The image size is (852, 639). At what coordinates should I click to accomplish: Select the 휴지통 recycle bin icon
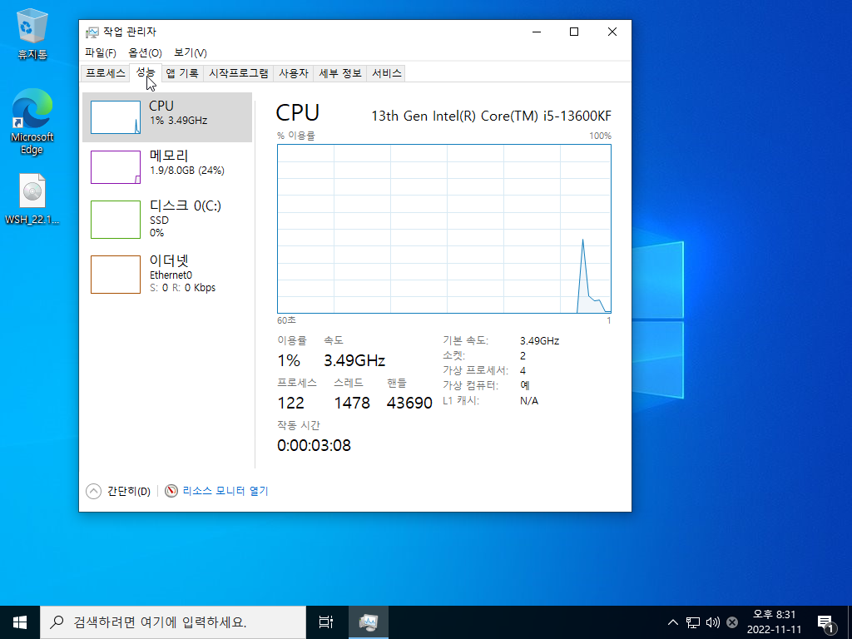pyautogui.click(x=32, y=33)
